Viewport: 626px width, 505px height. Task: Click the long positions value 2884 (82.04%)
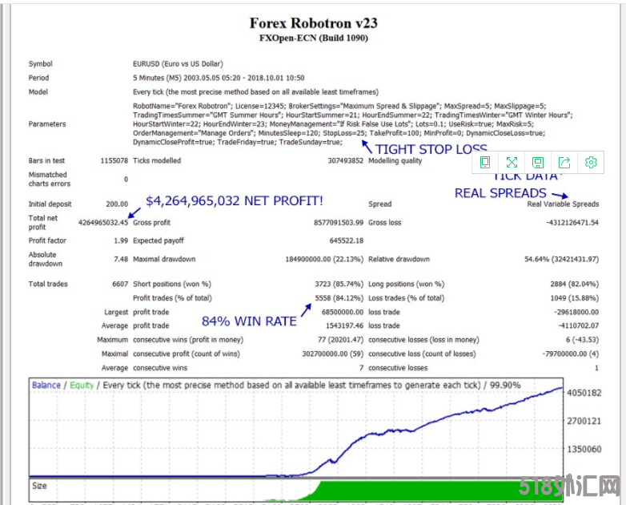pyautogui.click(x=575, y=284)
